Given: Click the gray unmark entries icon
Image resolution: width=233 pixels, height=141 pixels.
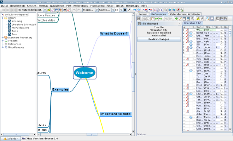Looking at the screenshot, I should point(202,19).
